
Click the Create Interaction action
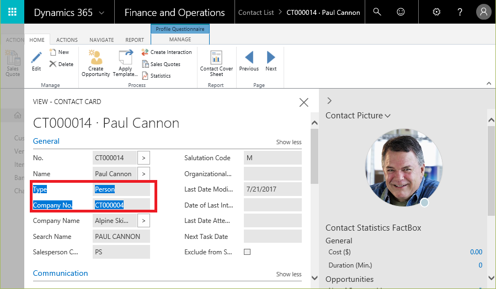(167, 52)
